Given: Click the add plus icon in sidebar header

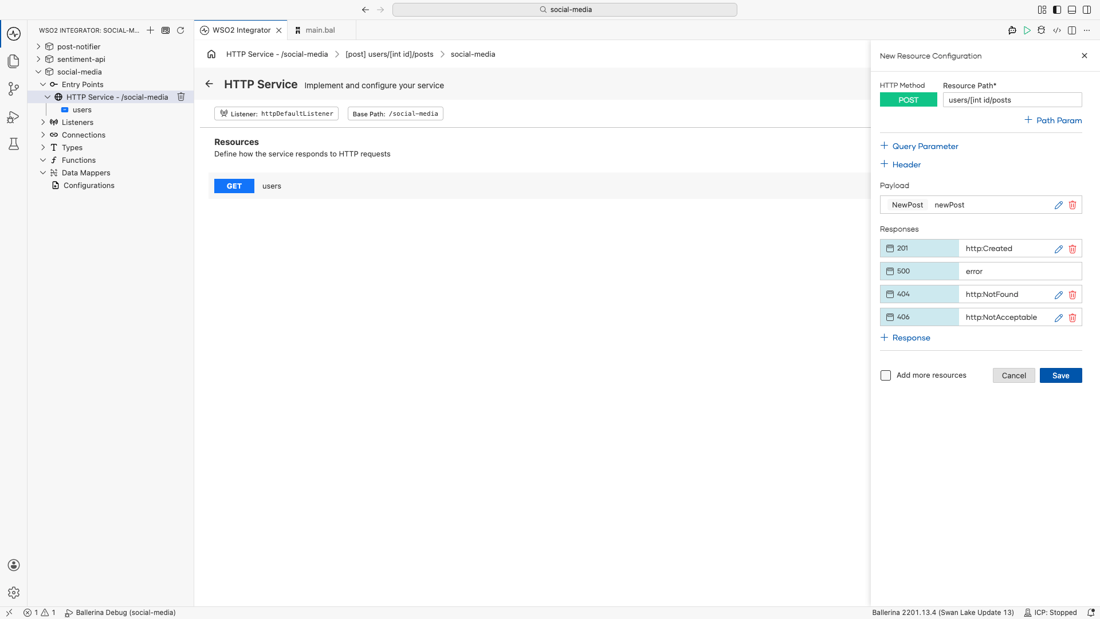Looking at the screenshot, I should (x=150, y=30).
